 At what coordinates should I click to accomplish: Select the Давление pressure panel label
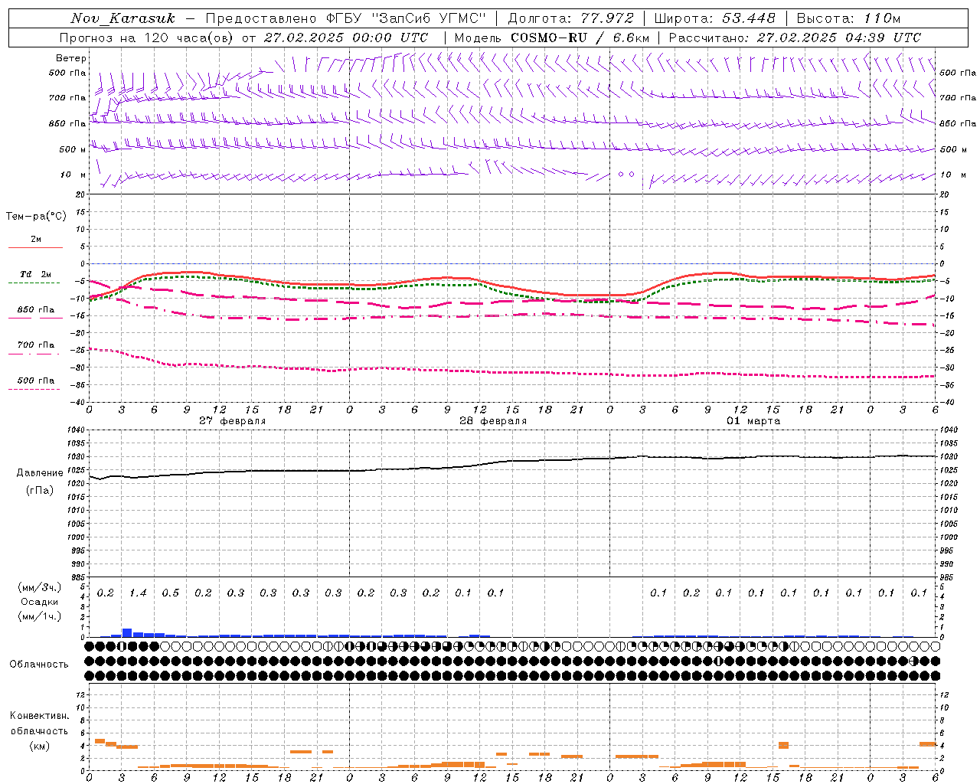(40, 473)
